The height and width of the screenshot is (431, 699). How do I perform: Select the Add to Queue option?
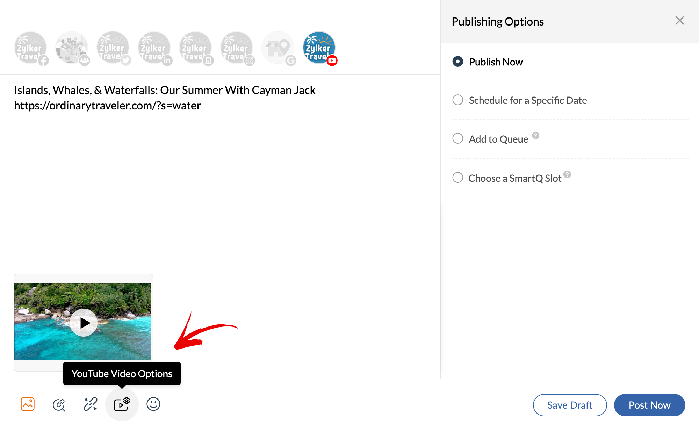click(x=458, y=139)
